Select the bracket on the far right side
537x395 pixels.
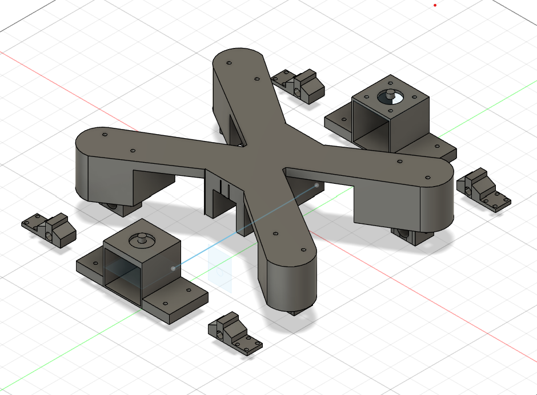(x=483, y=186)
